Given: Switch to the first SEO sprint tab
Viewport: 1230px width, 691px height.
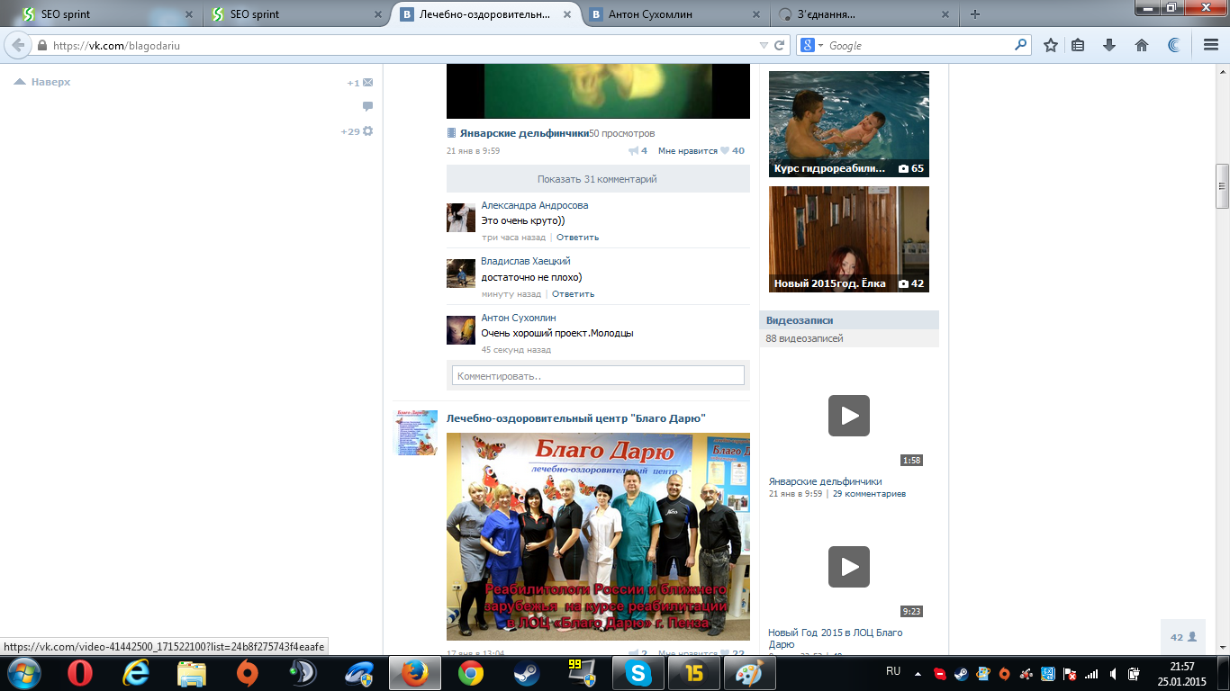Looking at the screenshot, I should (106, 14).
